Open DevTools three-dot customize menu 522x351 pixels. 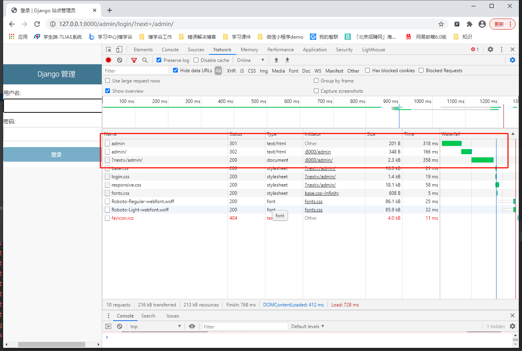click(501, 49)
